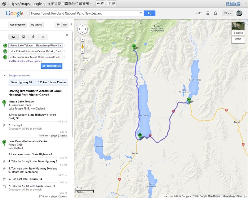248x198 pixels.
Task: Collapse the left directions panel
Action: coord(71,24)
